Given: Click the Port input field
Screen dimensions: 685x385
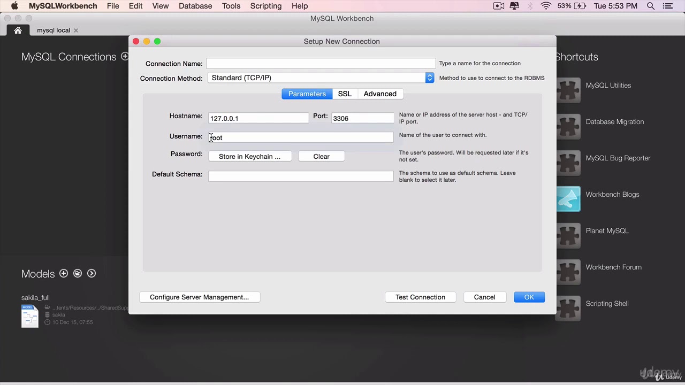Looking at the screenshot, I should tap(363, 118).
